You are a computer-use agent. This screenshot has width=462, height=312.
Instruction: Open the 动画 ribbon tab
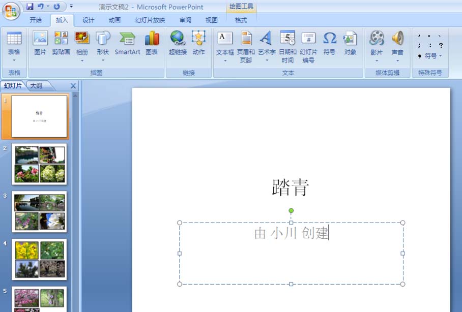tap(114, 20)
